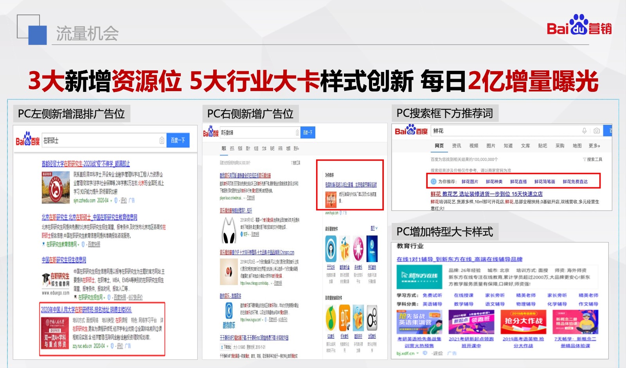The height and width of the screenshot is (368, 626).
Task: Open the huya 电音 DJ 线上直播 ad link
Action: [x=351, y=185]
